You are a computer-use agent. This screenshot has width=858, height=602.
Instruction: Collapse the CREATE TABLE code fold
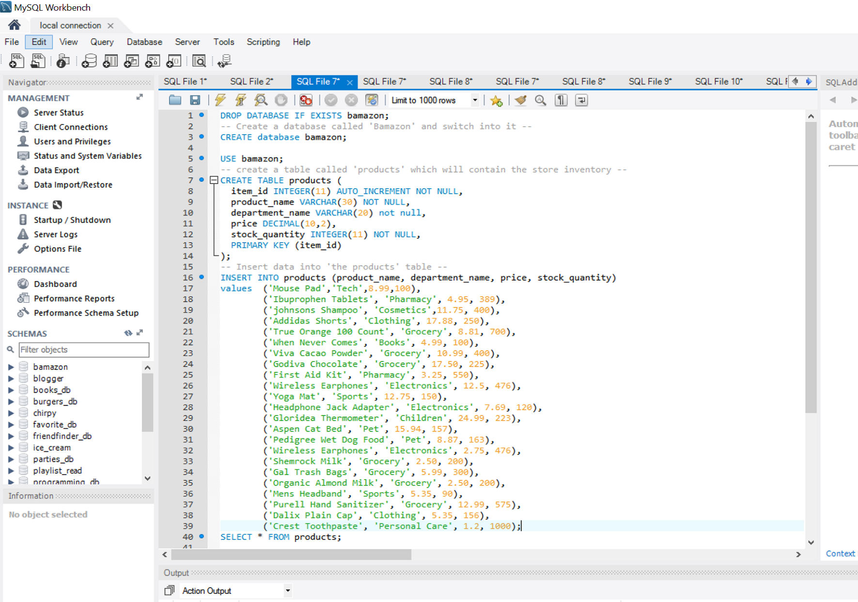pyautogui.click(x=214, y=180)
